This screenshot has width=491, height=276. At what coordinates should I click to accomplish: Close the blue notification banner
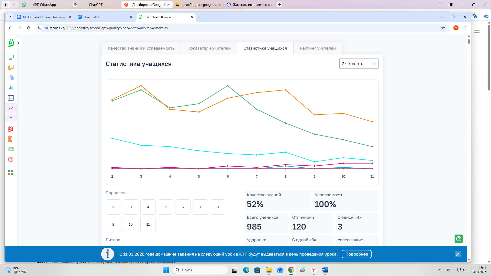point(457,254)
